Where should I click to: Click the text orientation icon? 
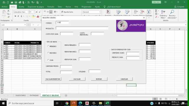(x=55, y=12)
